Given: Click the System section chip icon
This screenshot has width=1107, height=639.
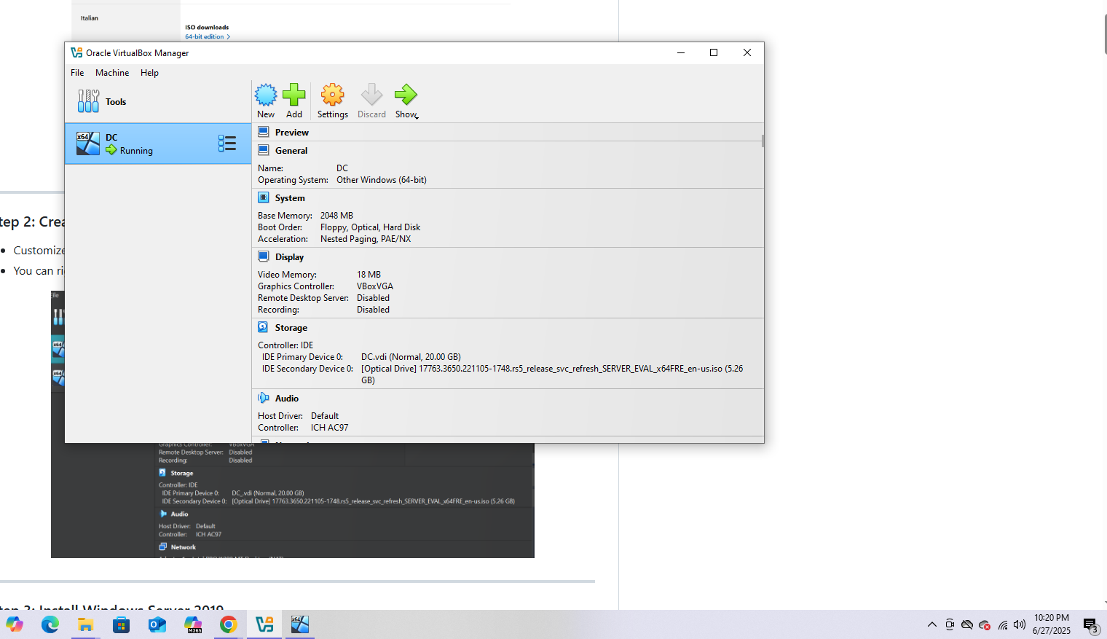Looking at the screenshot, I should click(264, 197).
